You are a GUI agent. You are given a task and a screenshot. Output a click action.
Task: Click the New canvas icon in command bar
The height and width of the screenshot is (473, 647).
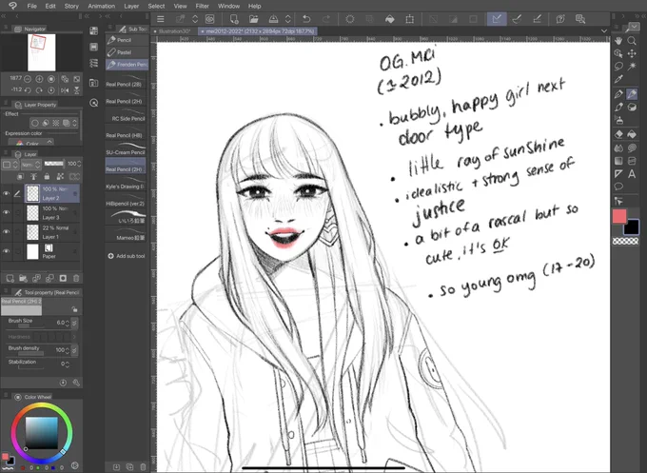pyautogui.click(x=234, y=19)
